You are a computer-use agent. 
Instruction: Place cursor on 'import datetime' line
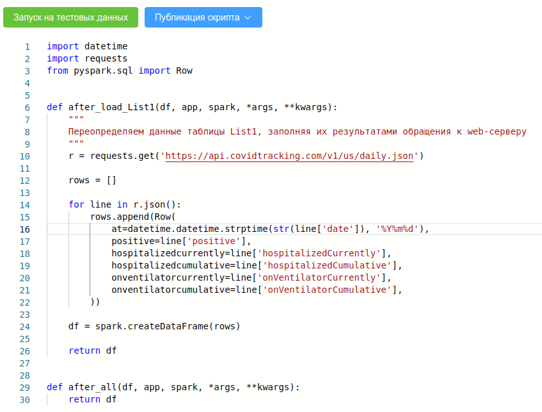pos(87,46)
